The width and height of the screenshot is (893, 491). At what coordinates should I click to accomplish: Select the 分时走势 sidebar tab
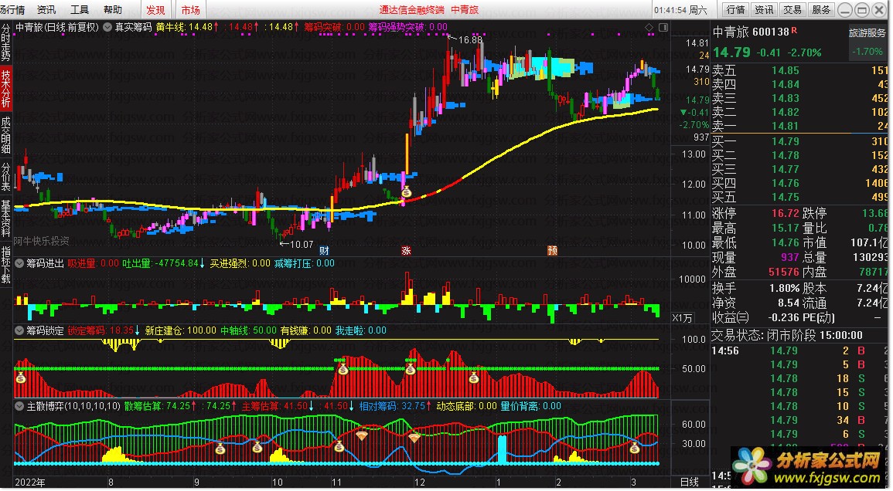click(x=5, y=43)
